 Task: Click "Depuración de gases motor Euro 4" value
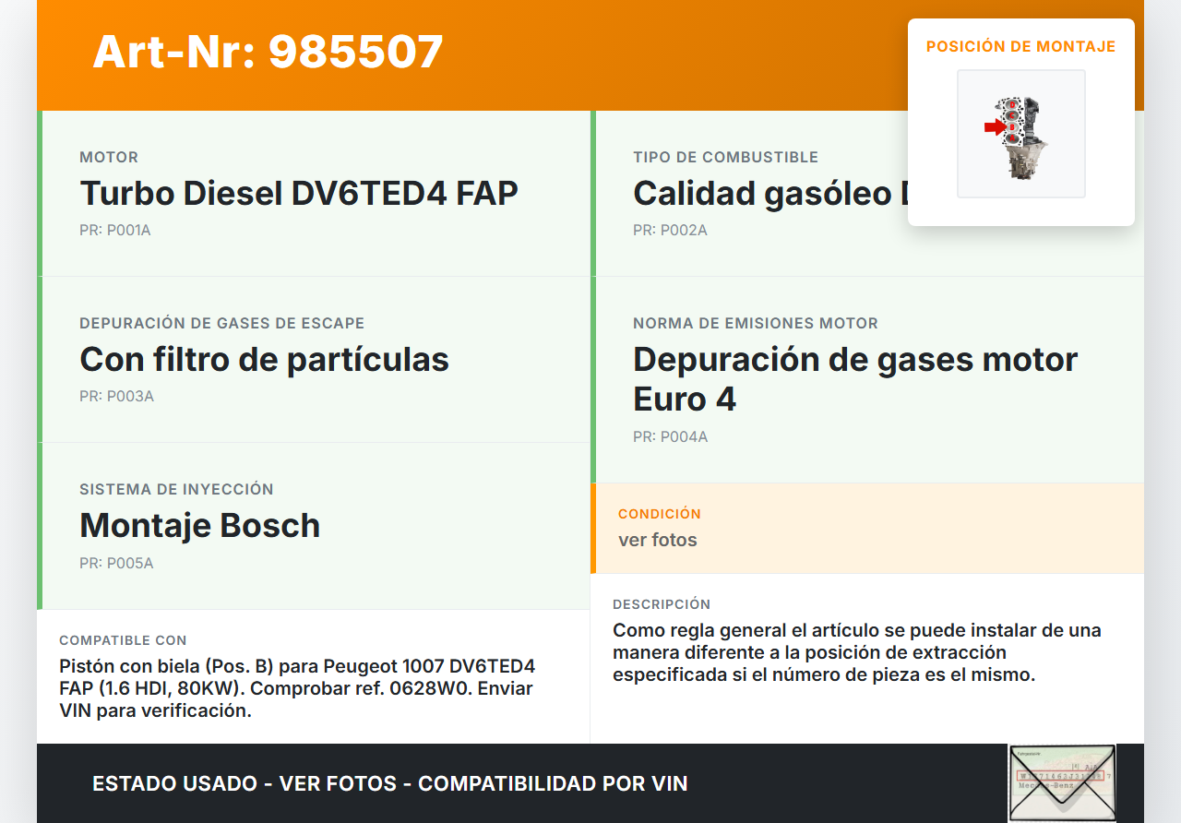(x=855, y=379)
